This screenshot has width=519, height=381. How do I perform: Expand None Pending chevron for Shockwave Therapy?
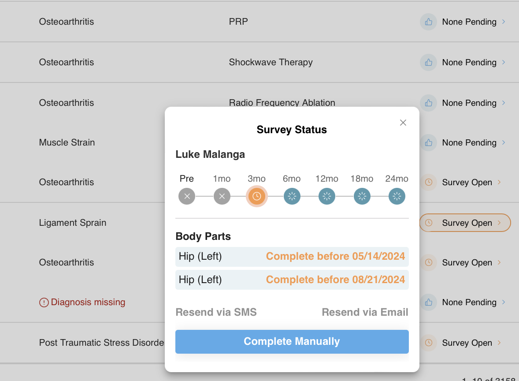pos(504,62)
